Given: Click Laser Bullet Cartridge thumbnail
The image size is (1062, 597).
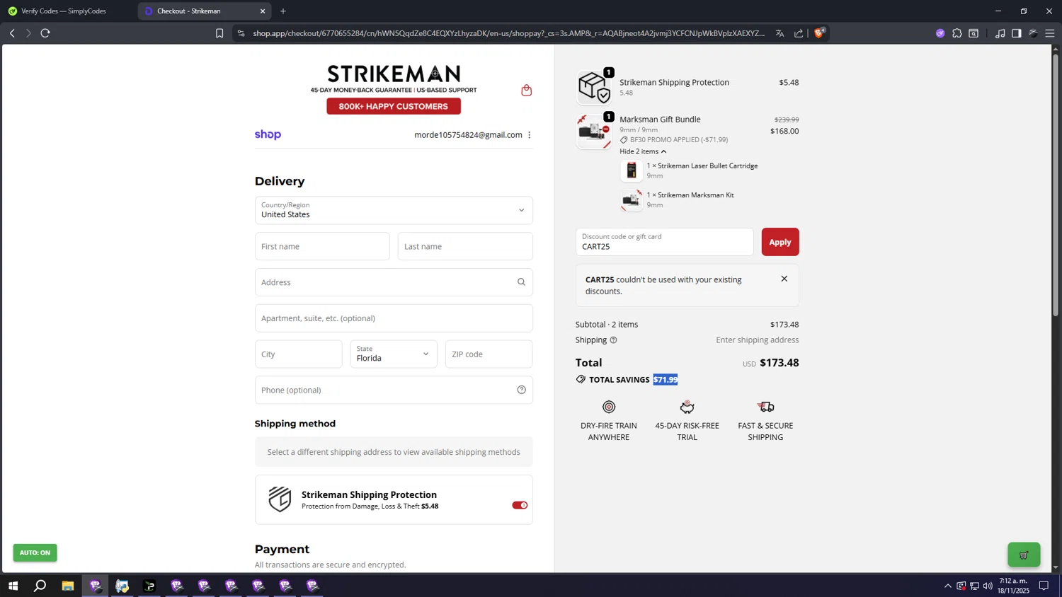Looking at the screenshot, I should (632, 170).
